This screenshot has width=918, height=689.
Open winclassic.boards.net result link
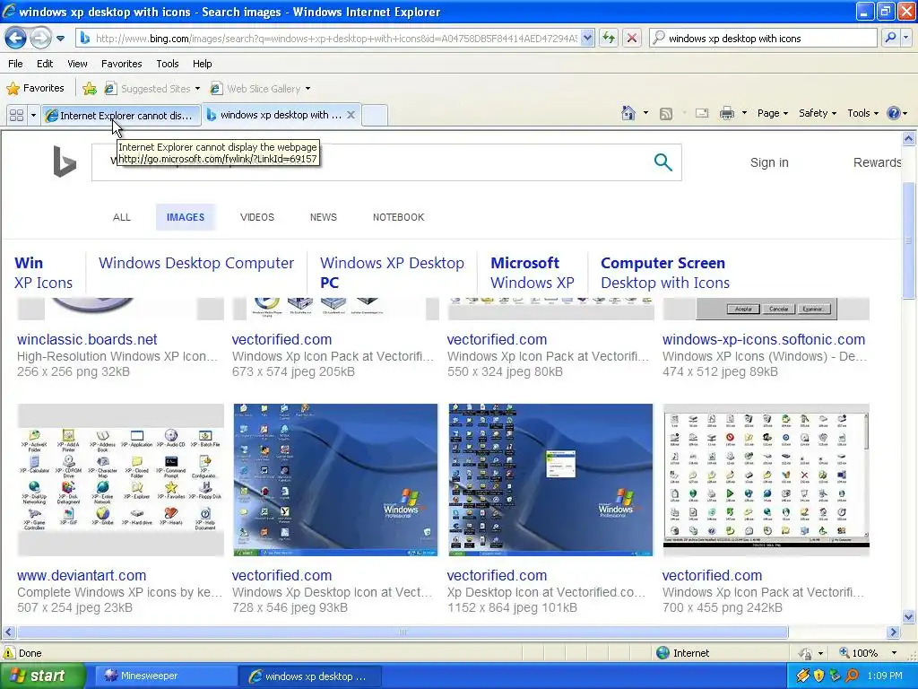87,339
